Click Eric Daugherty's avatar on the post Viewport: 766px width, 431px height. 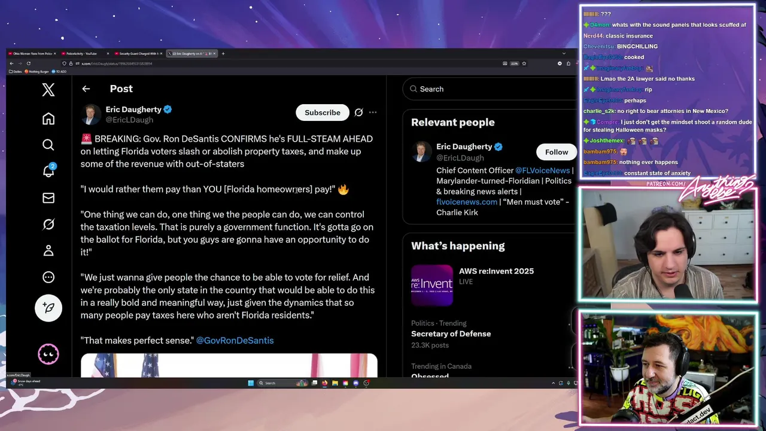[91, 114]
